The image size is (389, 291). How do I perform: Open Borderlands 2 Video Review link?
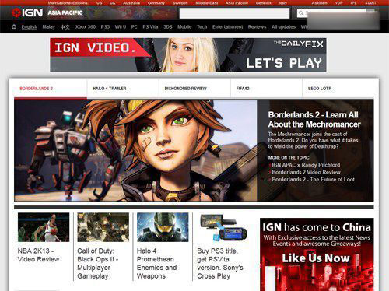pyautogui.click(x=306, y=172)
